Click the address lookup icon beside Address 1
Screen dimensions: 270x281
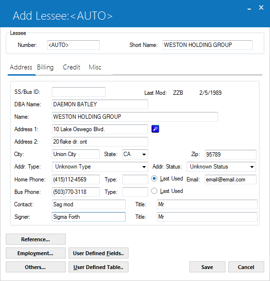click(155, 129)
